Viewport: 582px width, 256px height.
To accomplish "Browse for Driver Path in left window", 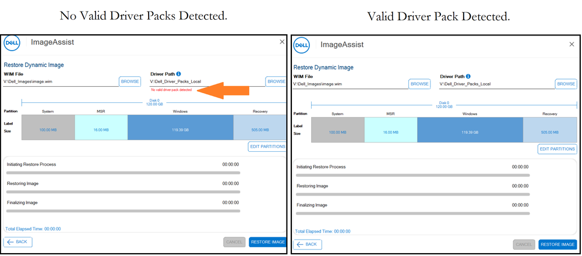I will [x=276, y=81].
